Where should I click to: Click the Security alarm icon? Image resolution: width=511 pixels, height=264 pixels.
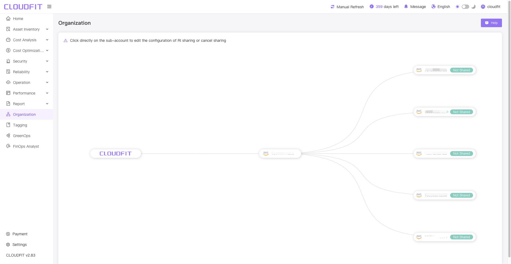pyautogui.click(x=8, y=61)
